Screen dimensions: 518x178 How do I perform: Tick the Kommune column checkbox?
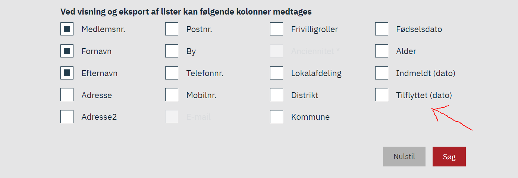click(276, 117)
